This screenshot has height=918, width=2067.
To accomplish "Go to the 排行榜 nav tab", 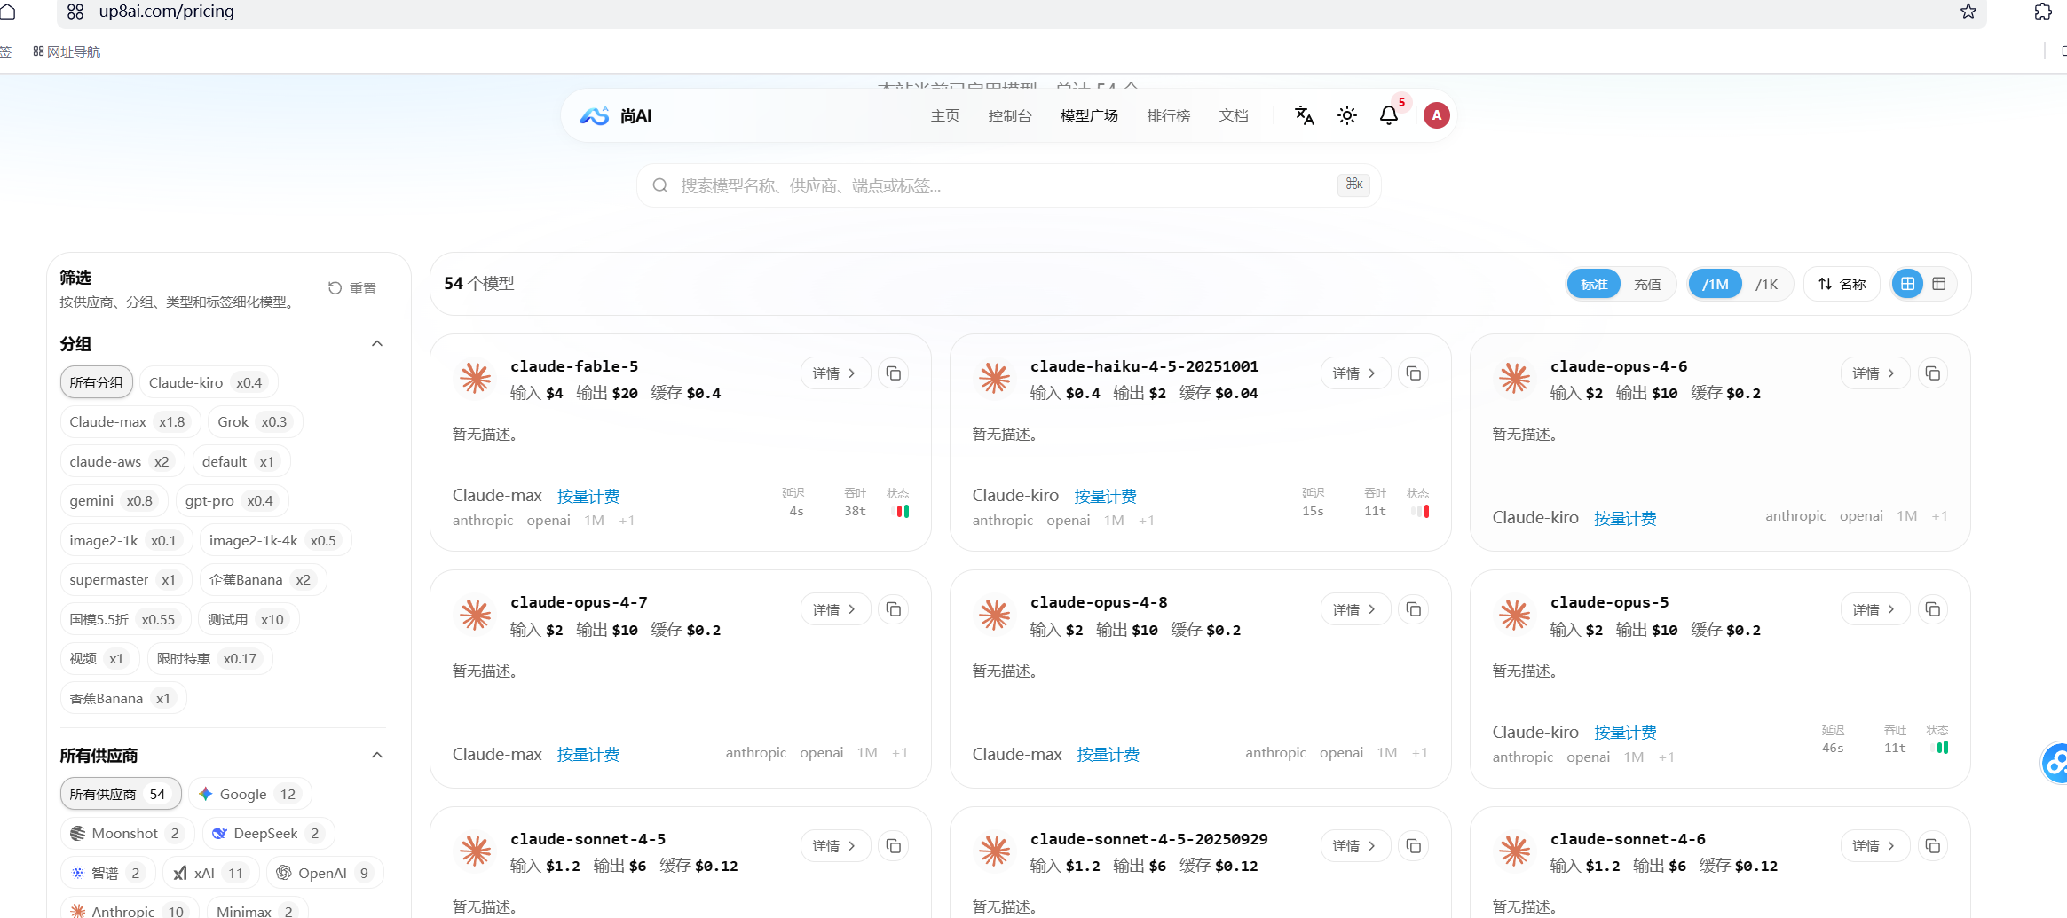I will click(1168, 116).
